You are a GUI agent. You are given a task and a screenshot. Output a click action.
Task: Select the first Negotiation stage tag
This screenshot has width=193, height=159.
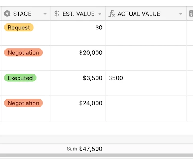(x=23, y=52)
